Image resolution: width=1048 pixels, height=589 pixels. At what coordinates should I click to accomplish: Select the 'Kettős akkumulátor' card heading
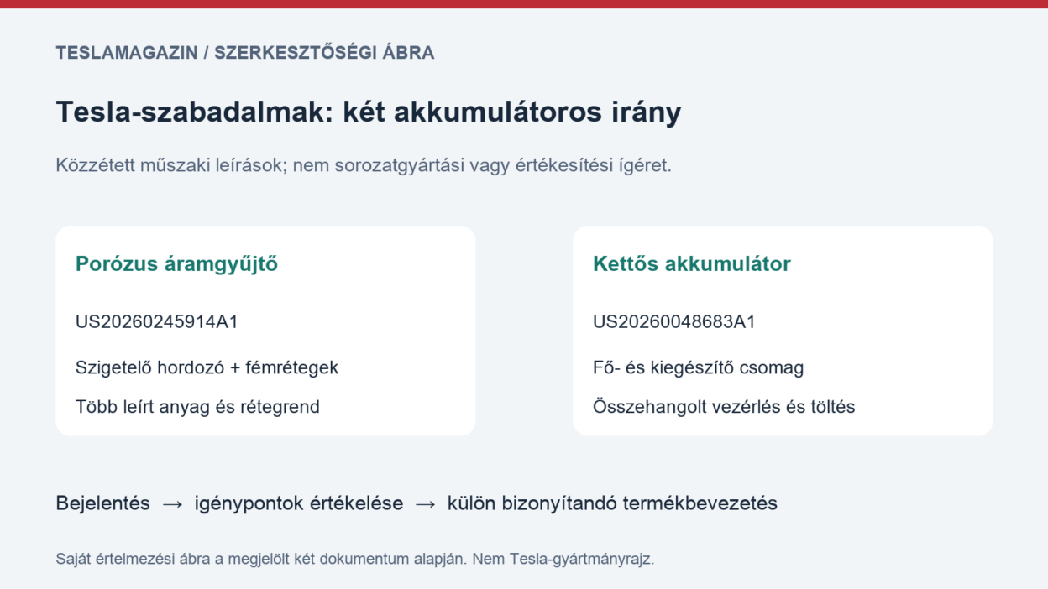692,264
